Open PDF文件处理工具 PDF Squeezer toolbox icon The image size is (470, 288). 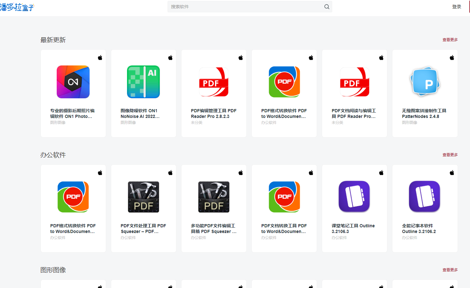click(x=143, y=197)
